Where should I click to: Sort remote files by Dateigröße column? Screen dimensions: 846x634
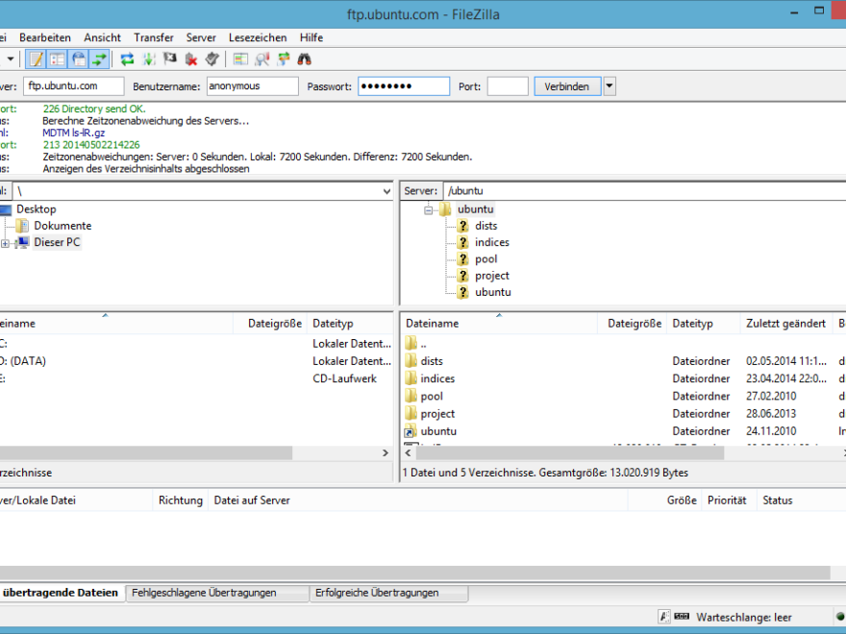click(633, 324)
